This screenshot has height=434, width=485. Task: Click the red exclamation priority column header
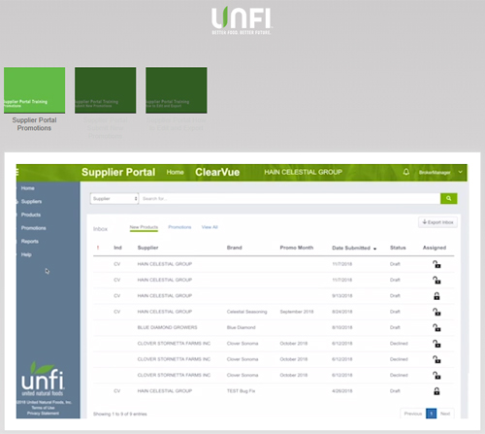[98, 248]
